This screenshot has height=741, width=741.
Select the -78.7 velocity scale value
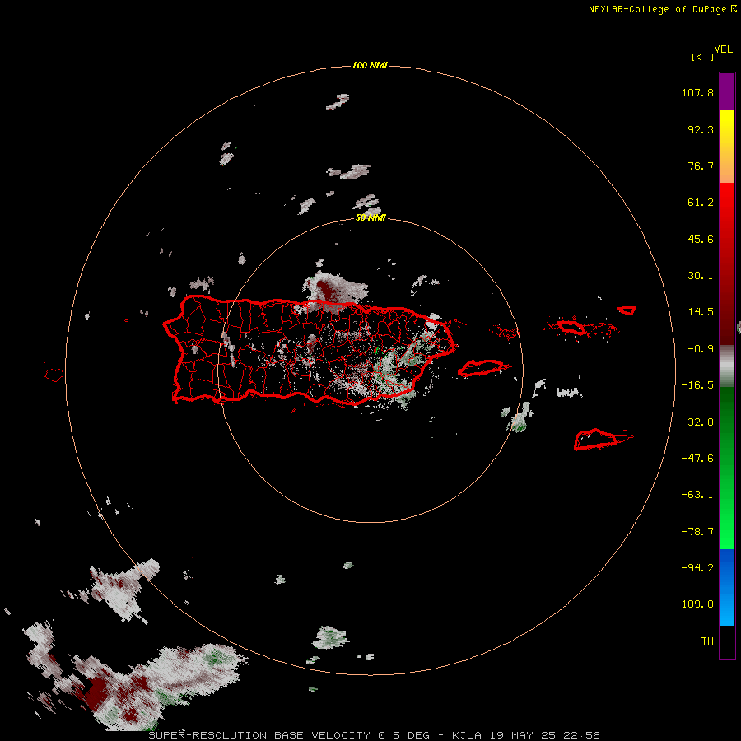point(697,532)
